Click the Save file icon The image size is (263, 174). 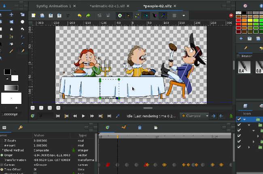pyautogui.click(x=51, y=15)
